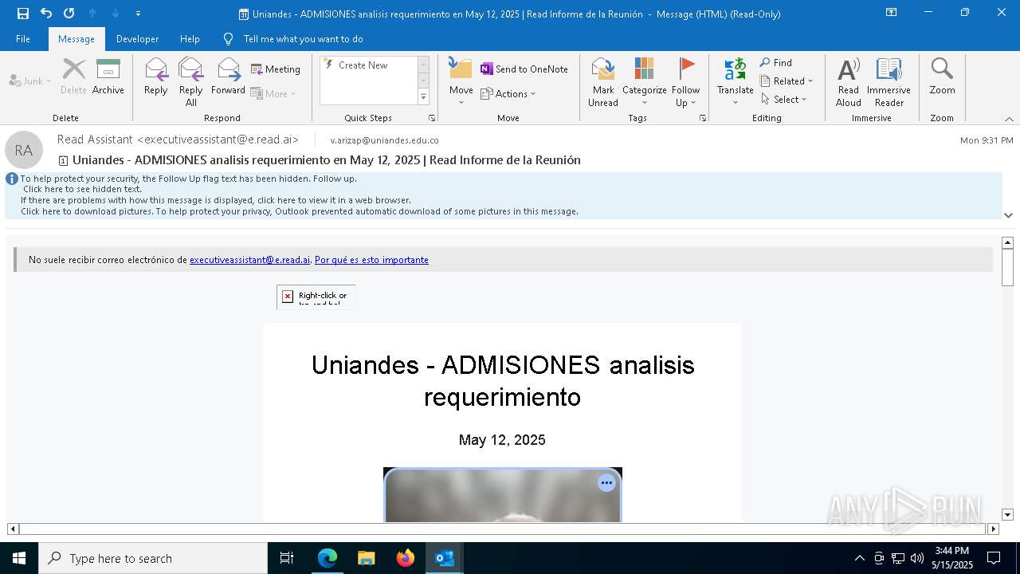Open the Junk dropdown
This screenshot has width=1020, height=574.
pos(30,81)
